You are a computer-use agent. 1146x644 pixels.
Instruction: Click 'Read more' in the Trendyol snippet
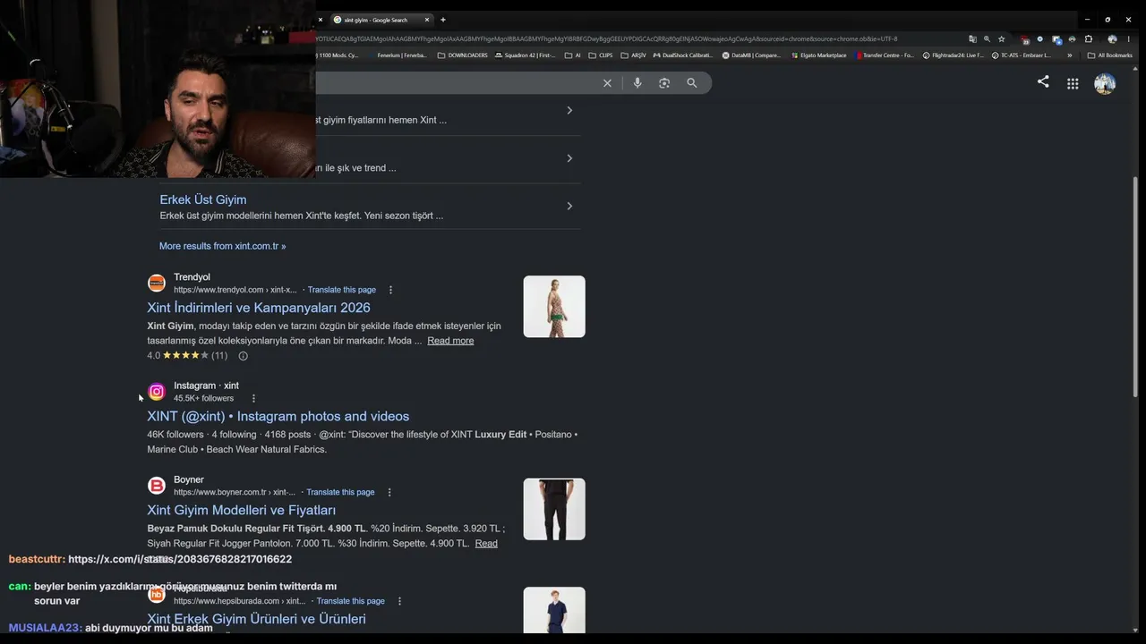[450, 341]
